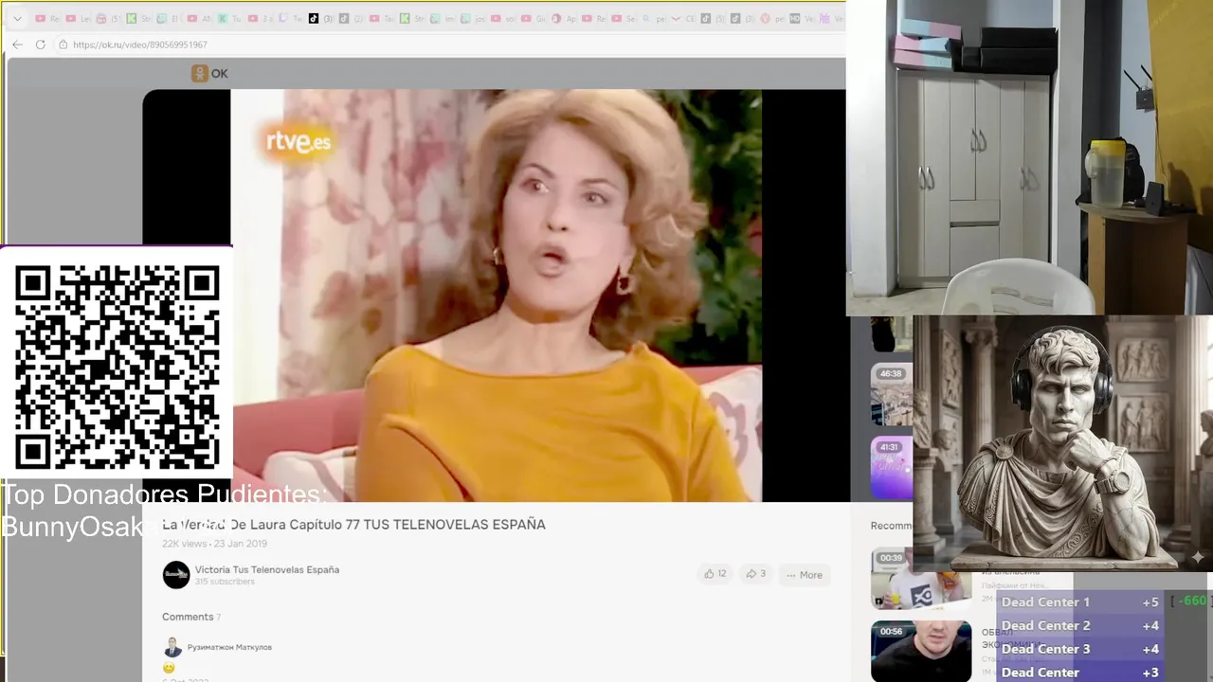The image size is (1213, 682).
Task: Open recommended video with 41:31 duration
Action: click(x=892, y=467)
